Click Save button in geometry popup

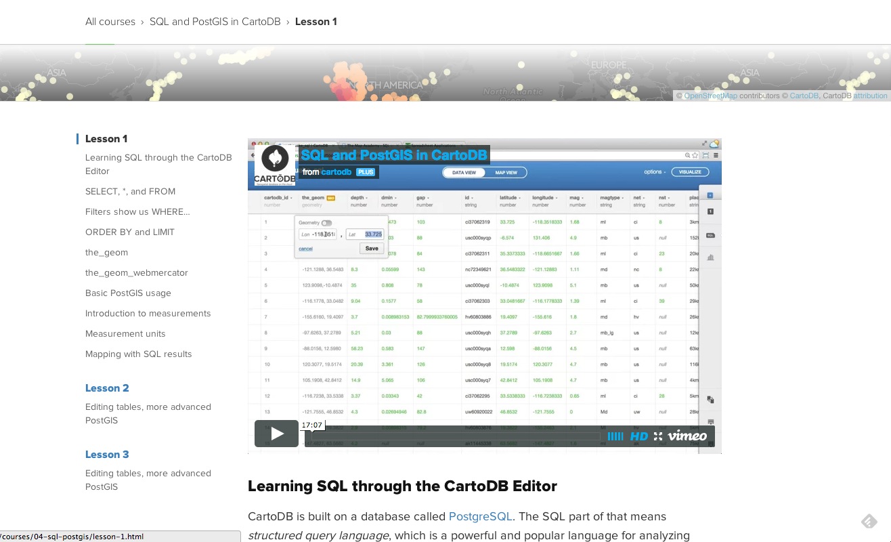[x=372, y=249]
